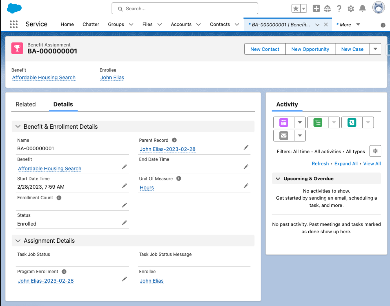
Task: Open the More navigation dropdown arrow
Action: coord(358,25)
